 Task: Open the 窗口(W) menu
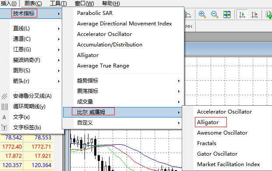click(x=84, y=4)
